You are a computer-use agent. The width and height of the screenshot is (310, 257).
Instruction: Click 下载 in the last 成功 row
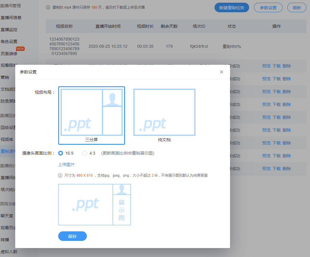click(277, 169)
